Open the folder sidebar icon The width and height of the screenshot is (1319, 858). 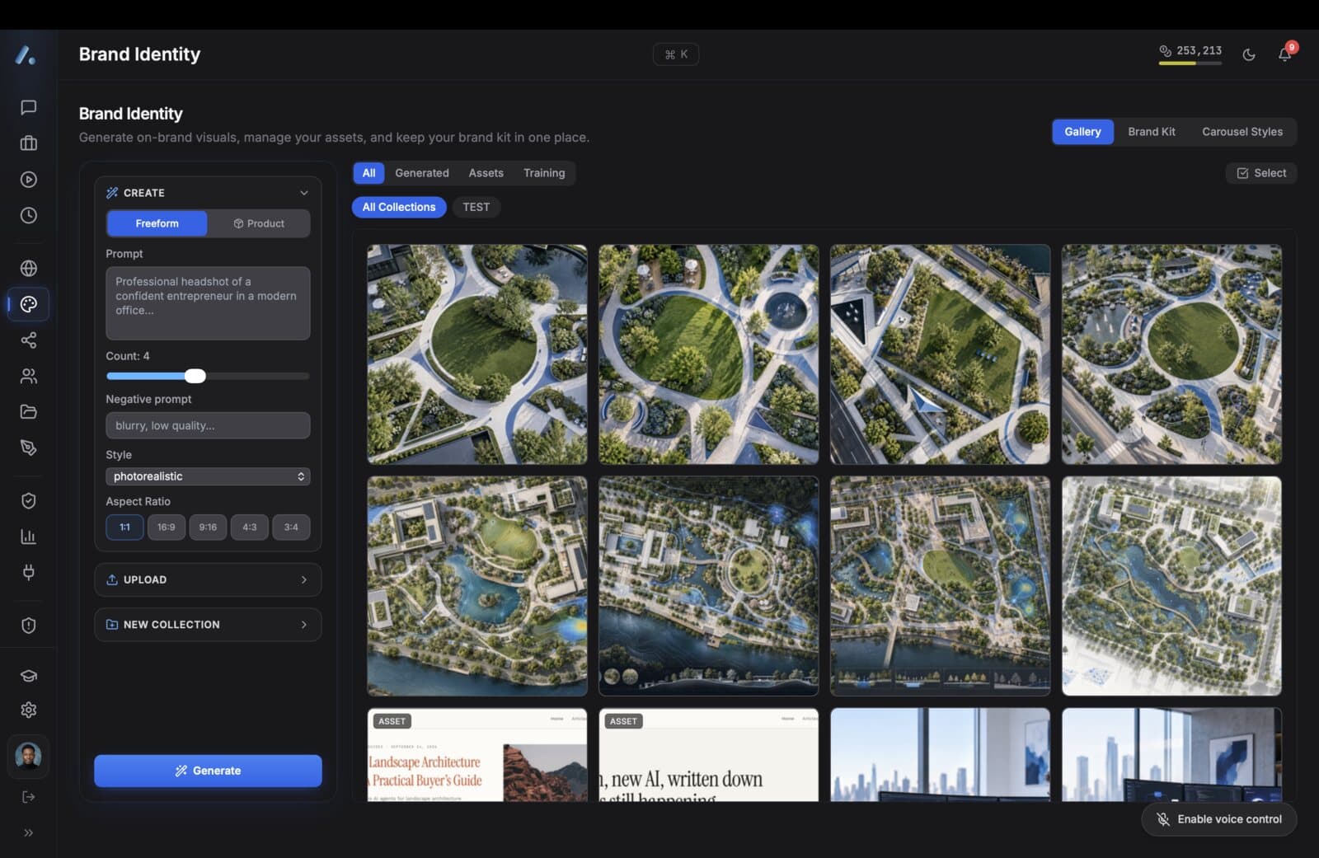[28, 411]
